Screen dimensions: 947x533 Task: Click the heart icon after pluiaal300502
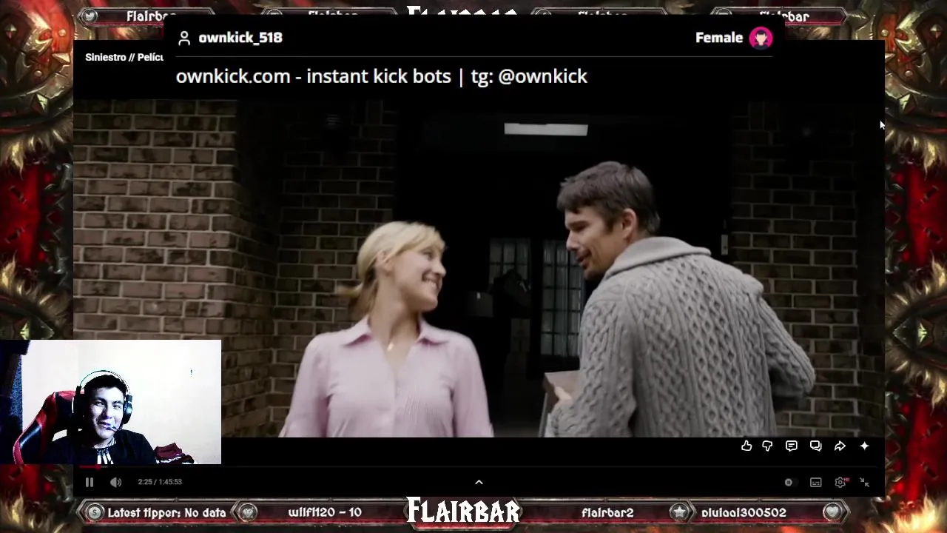click(832, 512)
